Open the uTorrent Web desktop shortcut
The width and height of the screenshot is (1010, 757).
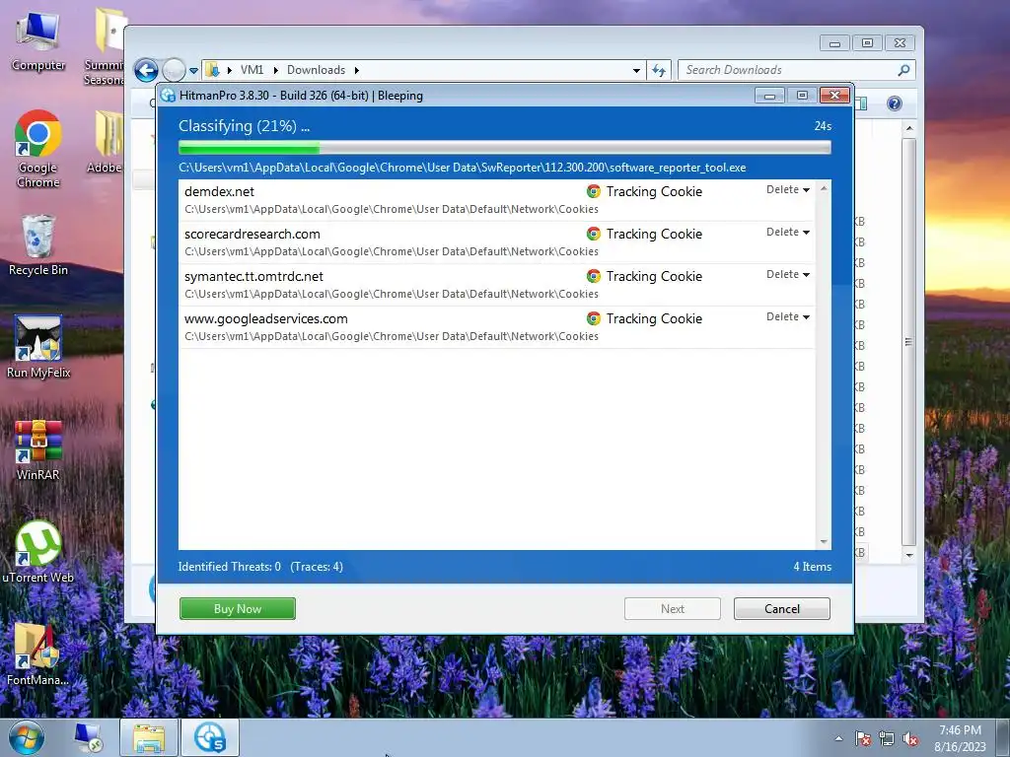pyautogui.click(x=38, y=552)
